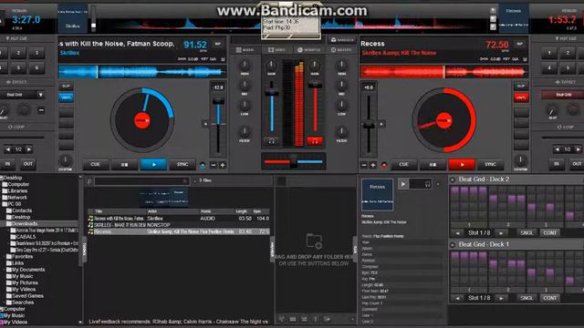Click the left channel gain knob
This screenshot has height=328, width=584.
[272, 66]
